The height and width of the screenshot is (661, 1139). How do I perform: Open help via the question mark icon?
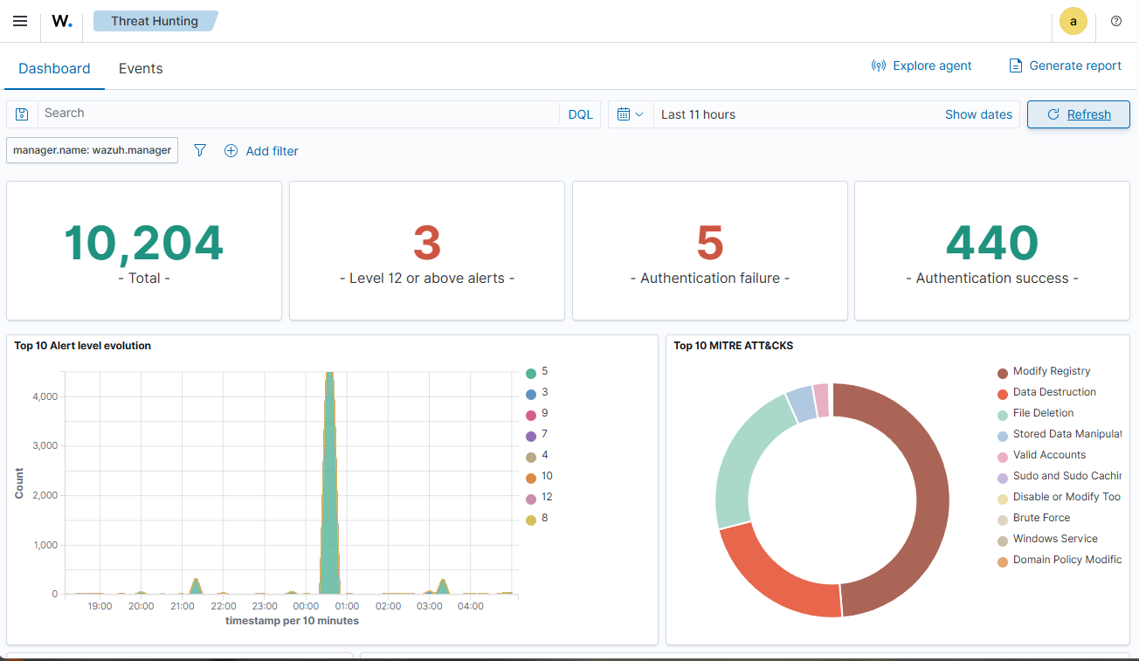[1115, 21]
